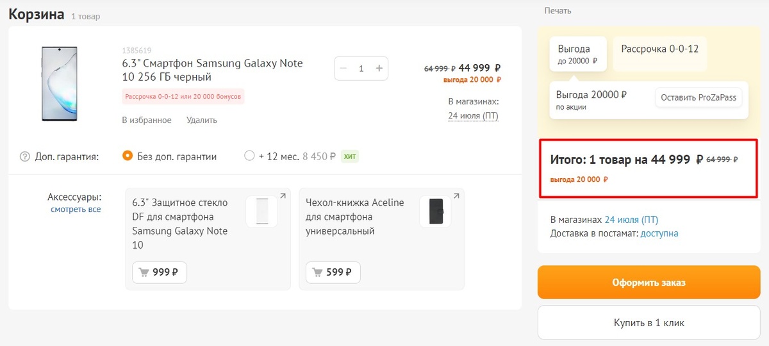769x346 pixels.
Task: Switch to 'Рассрочка 0-0-12' tab
Action: [659, 49]
